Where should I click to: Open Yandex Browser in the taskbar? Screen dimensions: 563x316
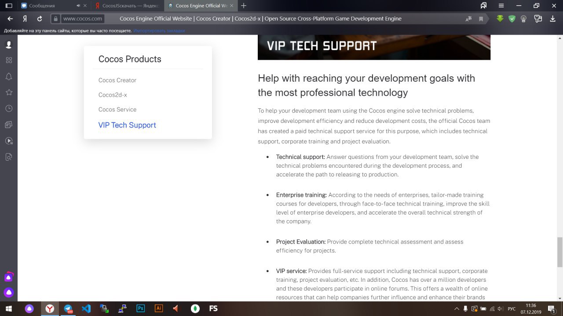coord(50,309)
